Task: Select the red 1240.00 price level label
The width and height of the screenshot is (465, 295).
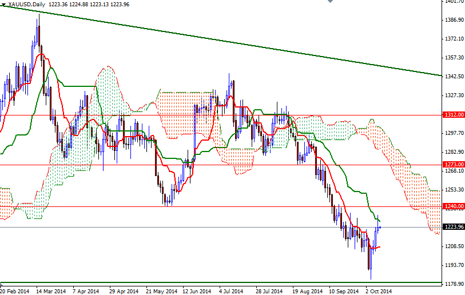Action: tap(453, 206)
